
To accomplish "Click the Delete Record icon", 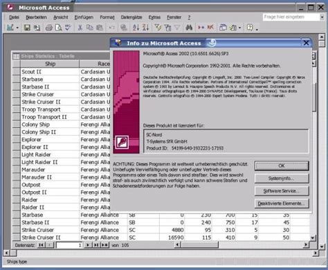I will point(210,28).
